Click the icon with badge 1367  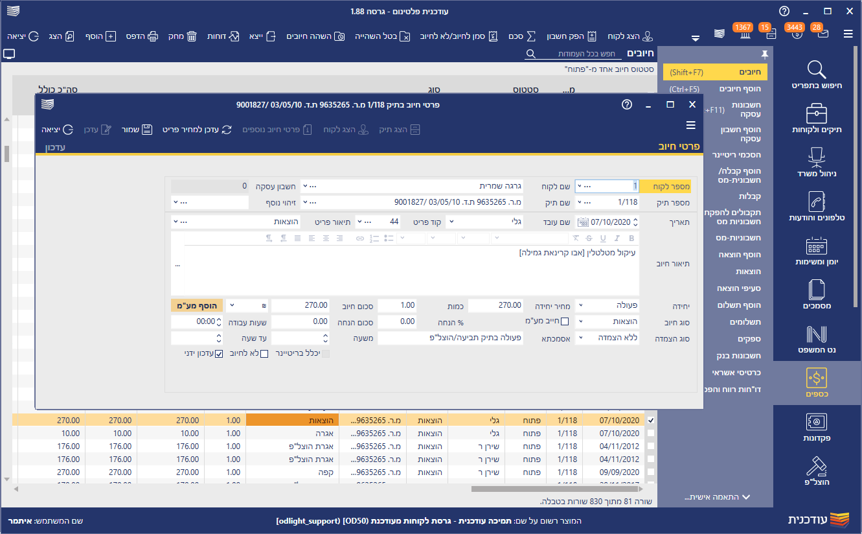point(745,34)
